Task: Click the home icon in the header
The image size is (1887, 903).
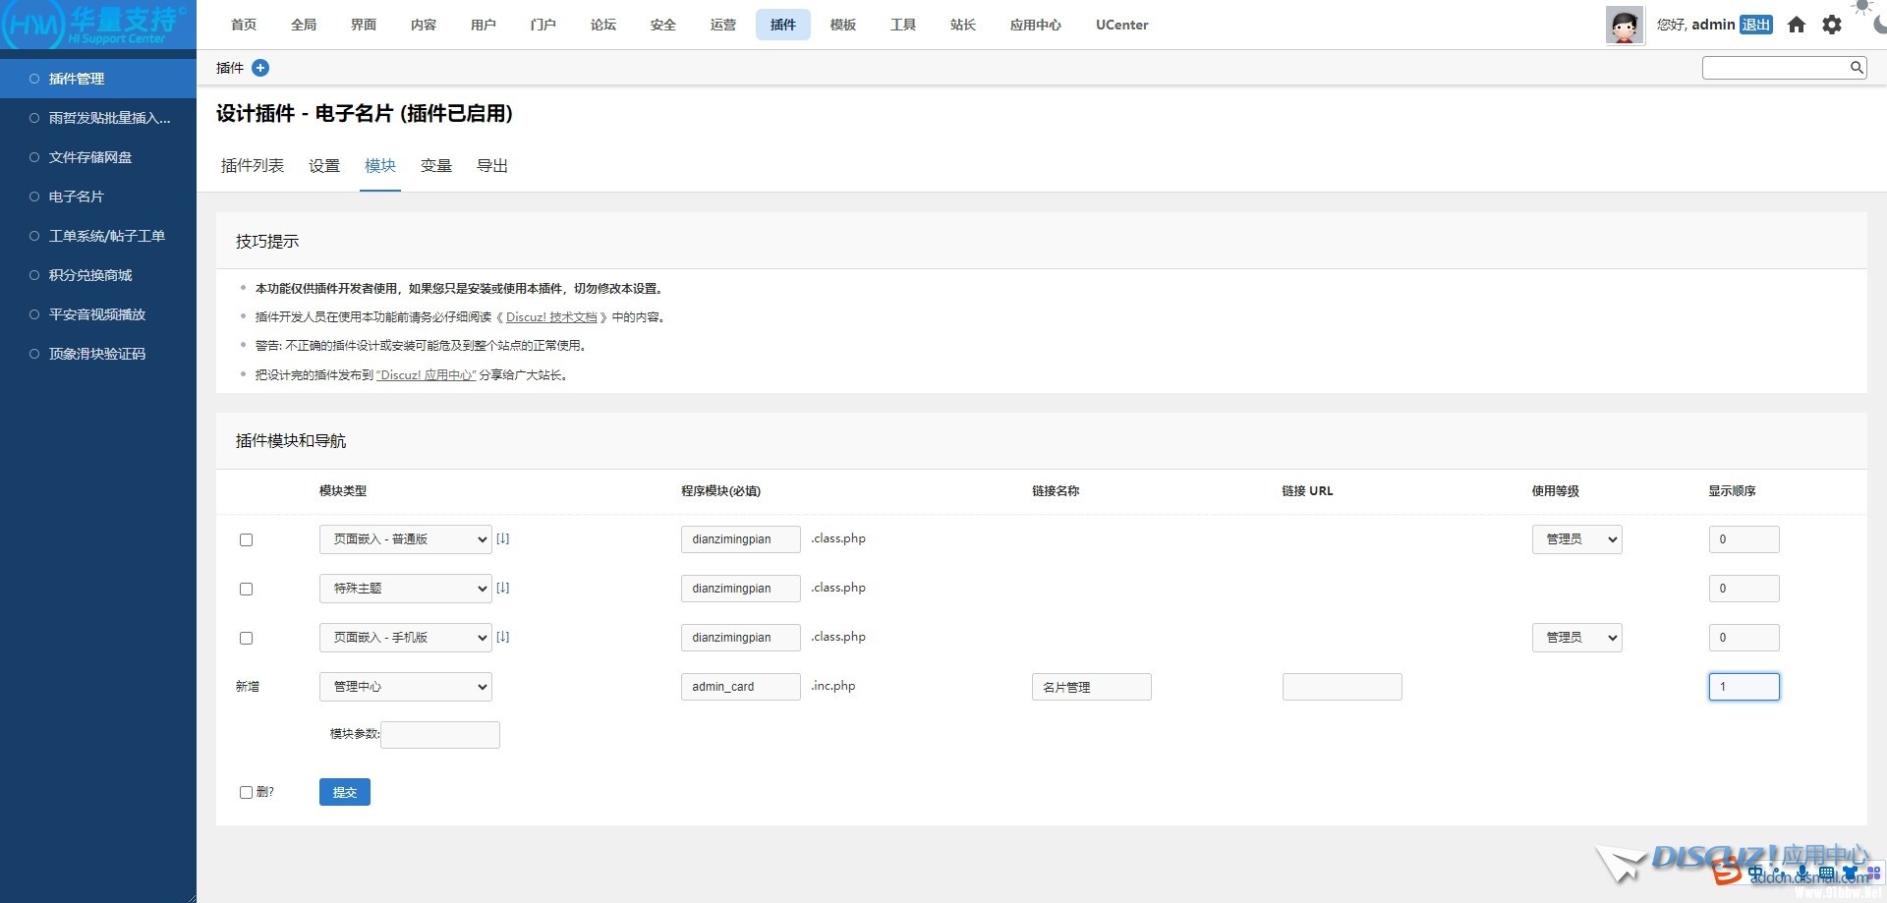Action: [1797, 25]
